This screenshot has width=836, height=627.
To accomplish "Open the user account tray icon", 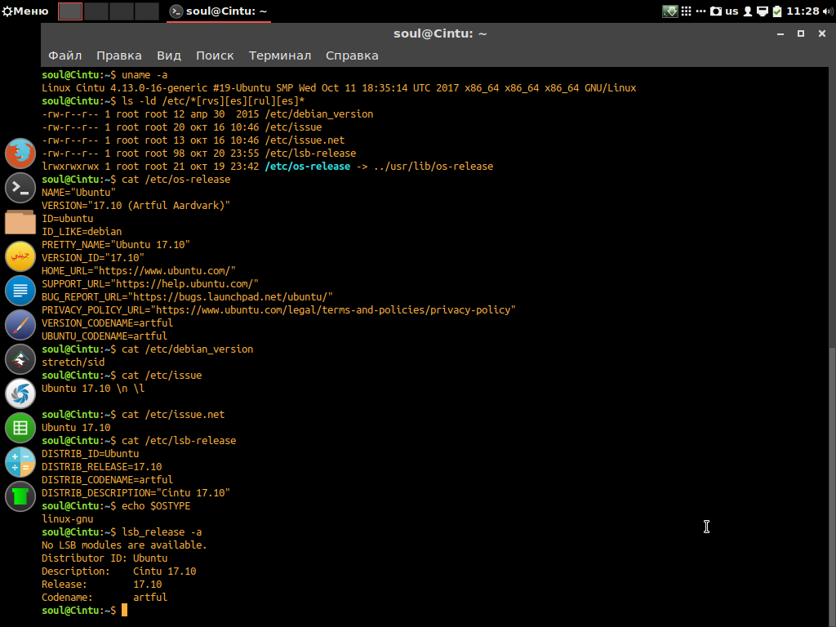I will (x=748, y=11).
